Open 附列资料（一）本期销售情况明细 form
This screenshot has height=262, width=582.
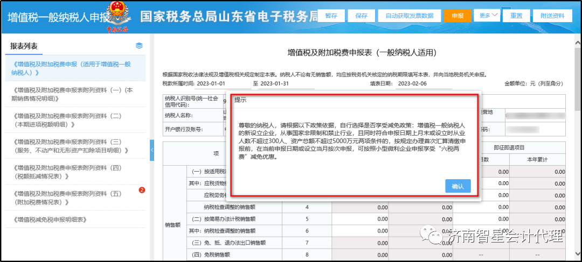(x=75, y=94)
